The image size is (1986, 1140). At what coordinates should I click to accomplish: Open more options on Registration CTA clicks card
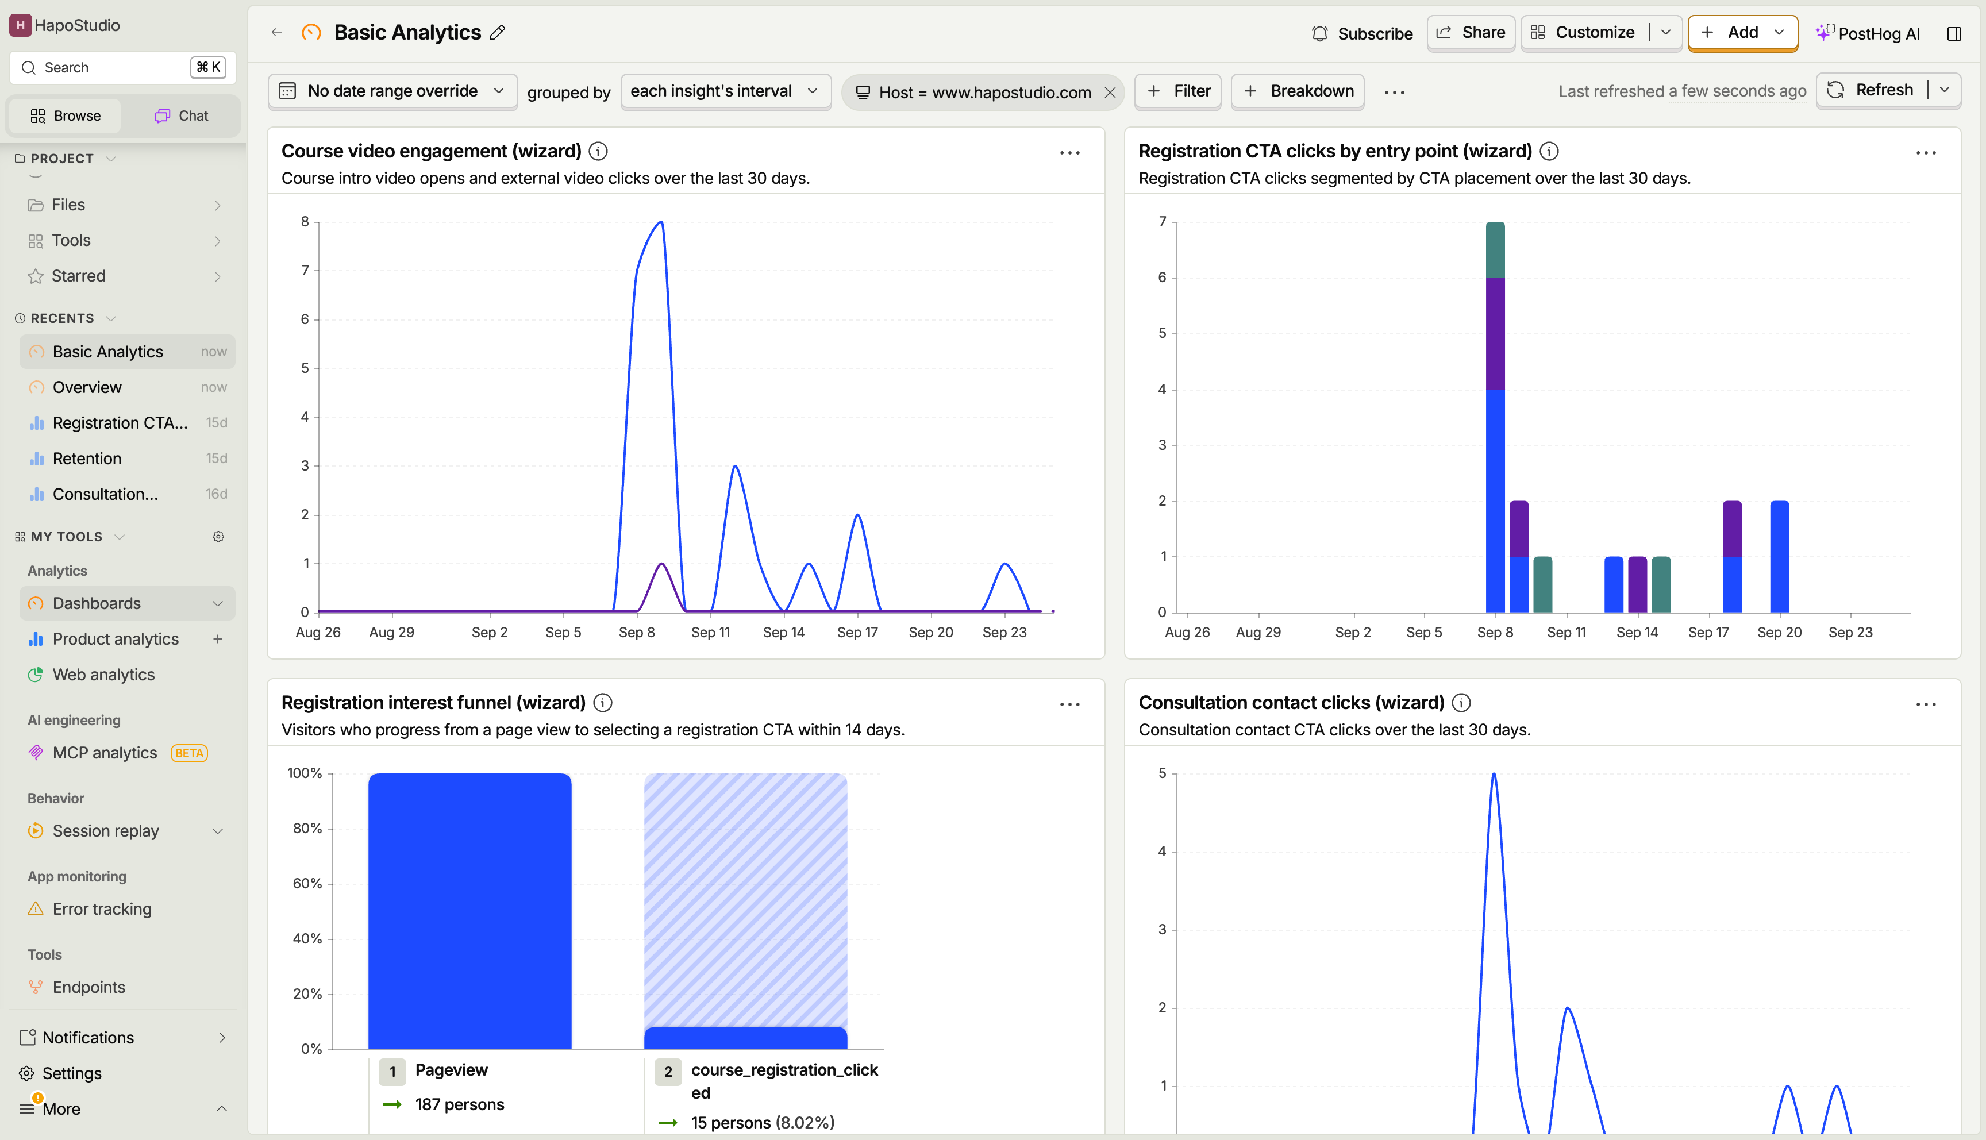point(1926,153)
